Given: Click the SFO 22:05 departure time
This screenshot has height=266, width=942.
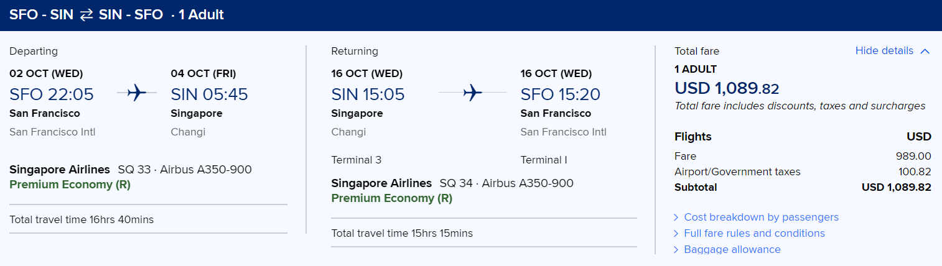Looking at the screenshot, I should coord(52,94).
